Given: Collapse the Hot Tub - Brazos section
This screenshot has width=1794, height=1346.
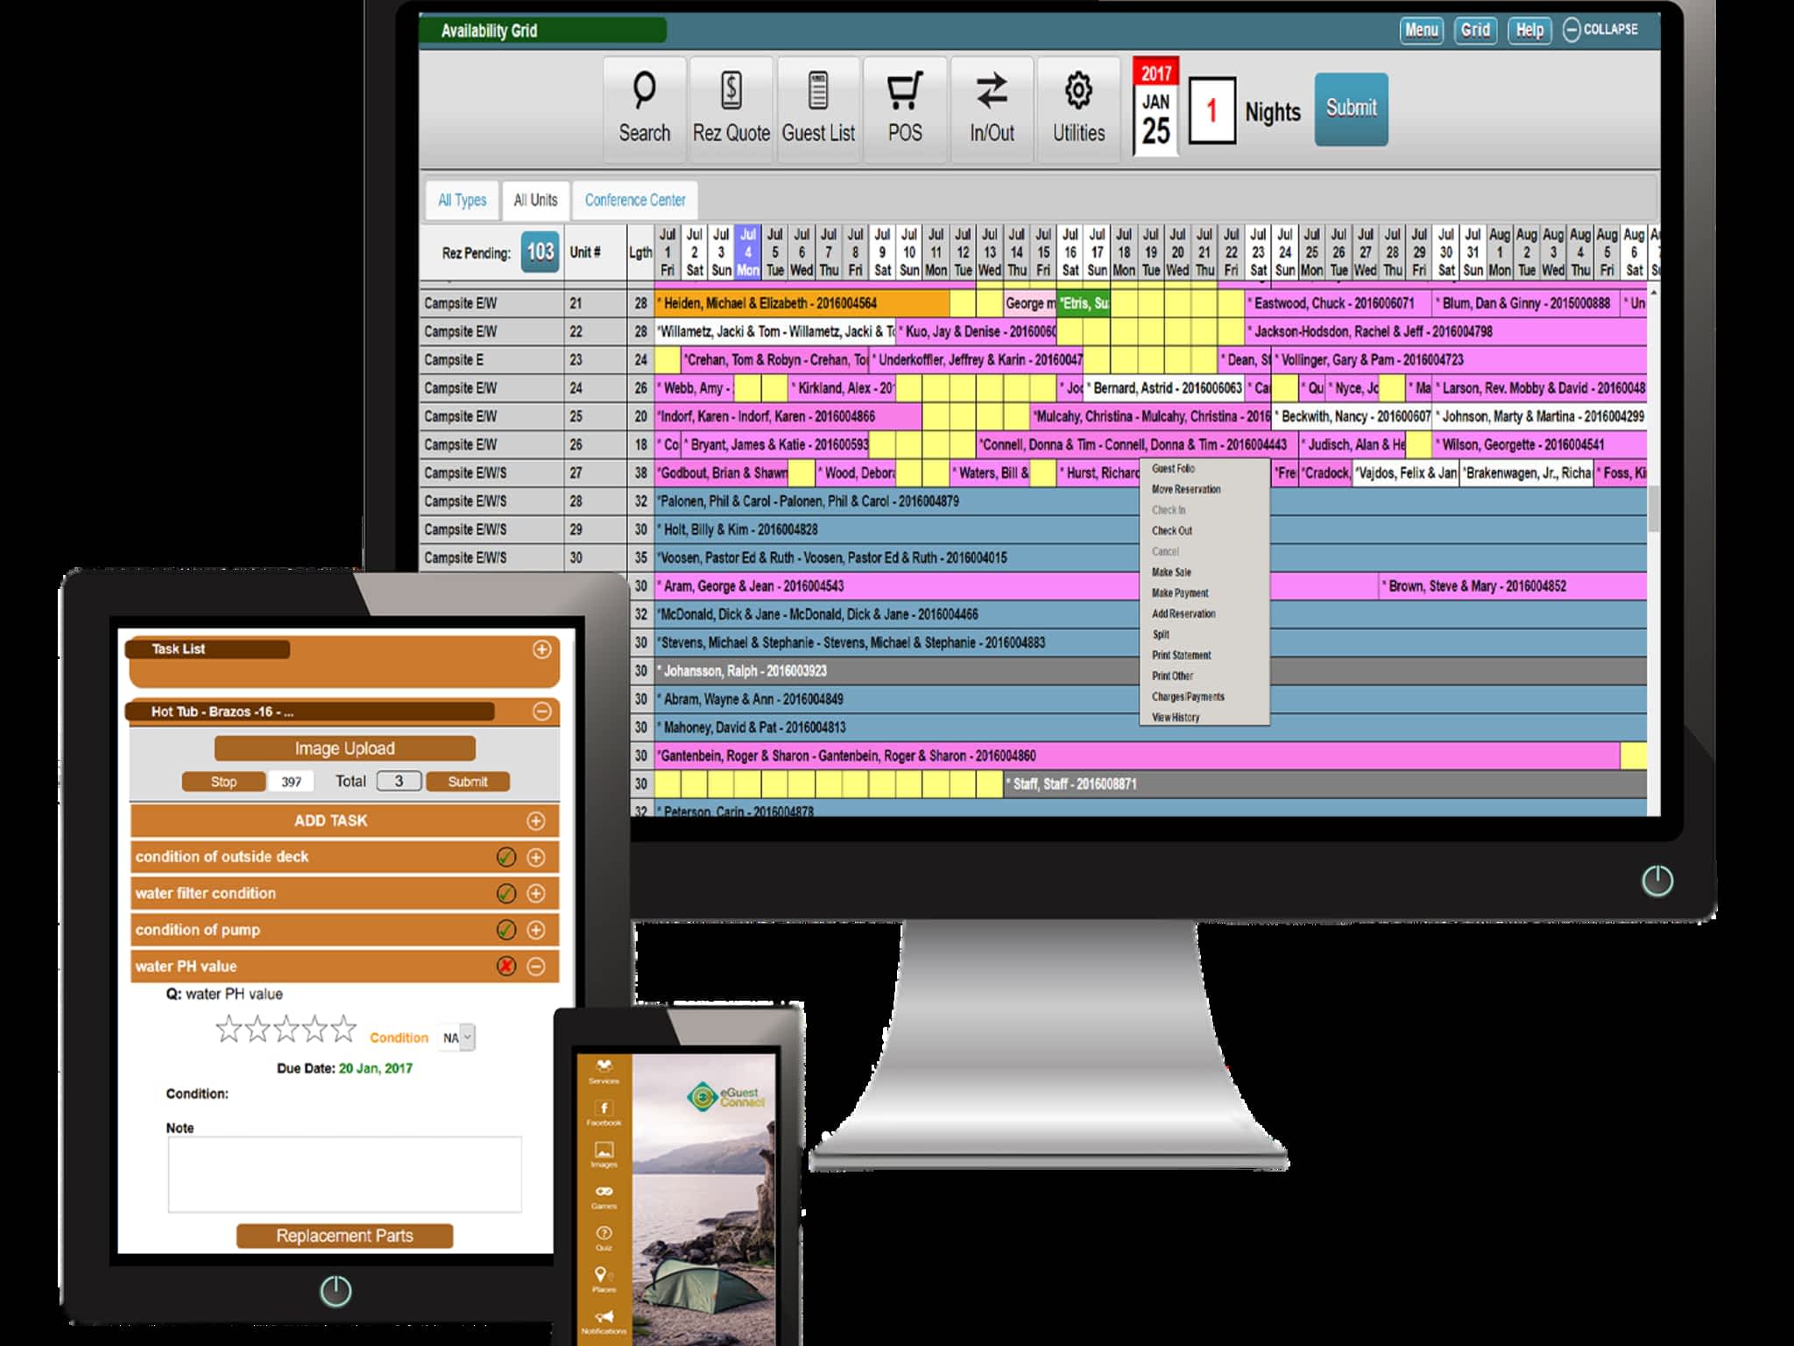Looking at the screenshot, I should (x=541, y=712).
